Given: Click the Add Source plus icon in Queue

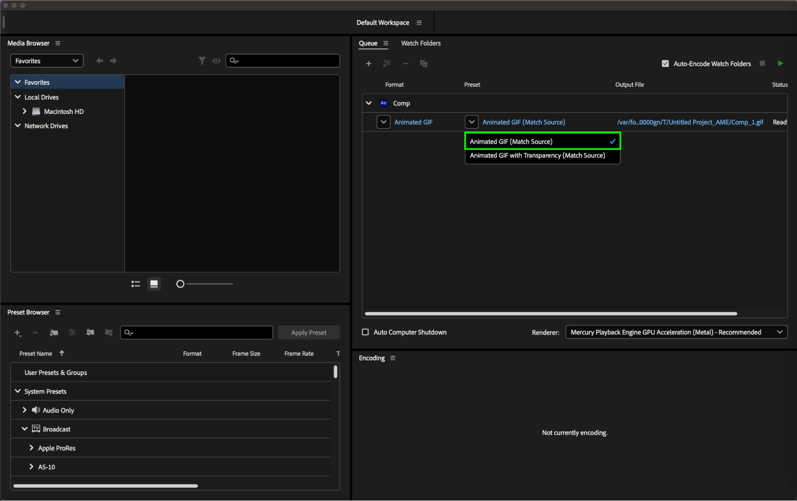Looking at the screenshot, I should 368,63.
